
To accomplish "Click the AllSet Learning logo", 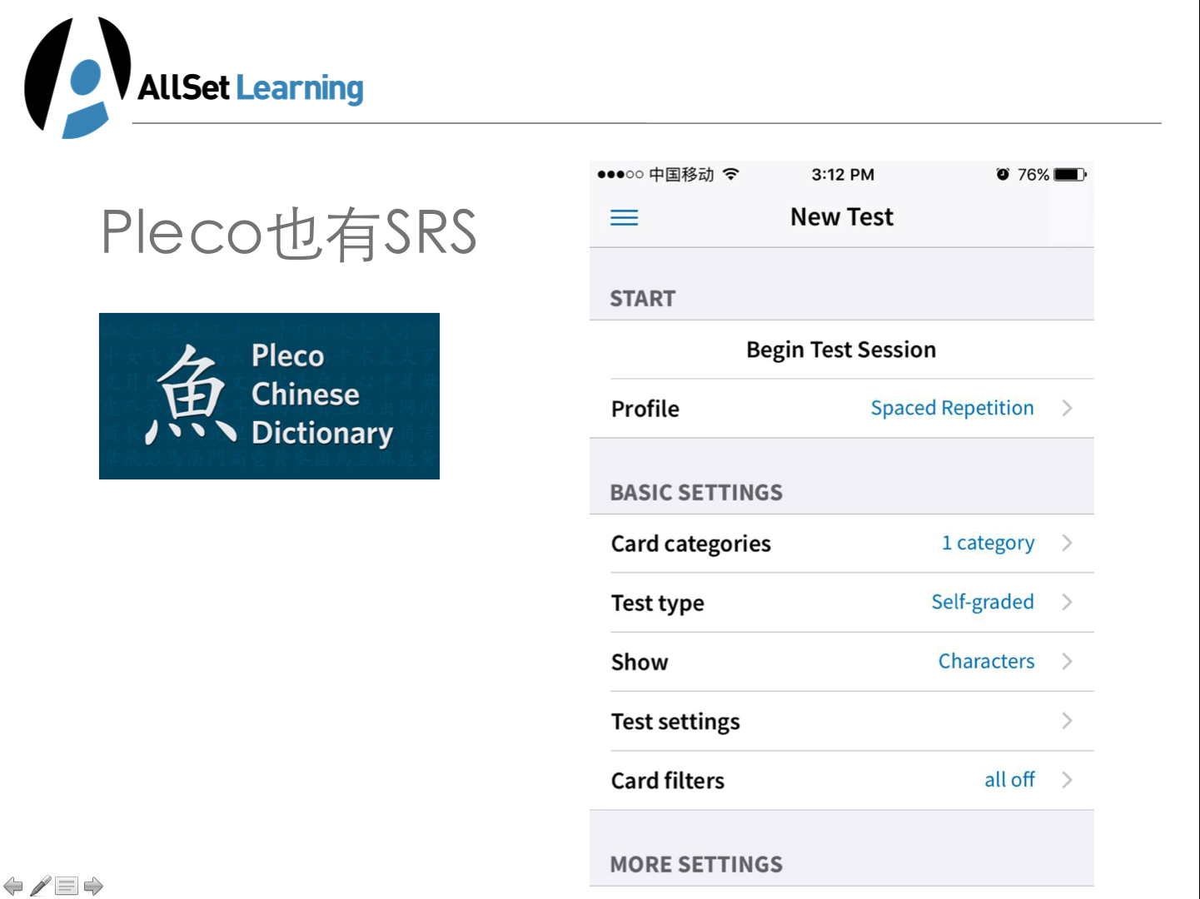I will click(x=194, y=78).
